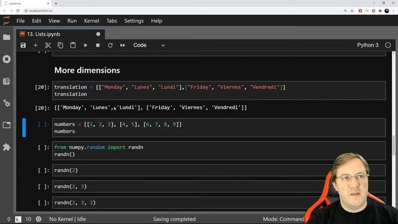Collapse the selected cell via blue bar
Screen dimensions: 398x224
click(24, 128)
